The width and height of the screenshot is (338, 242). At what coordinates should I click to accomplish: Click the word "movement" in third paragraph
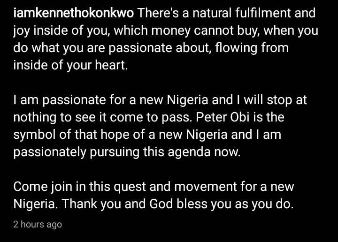(x=206, y=187)
